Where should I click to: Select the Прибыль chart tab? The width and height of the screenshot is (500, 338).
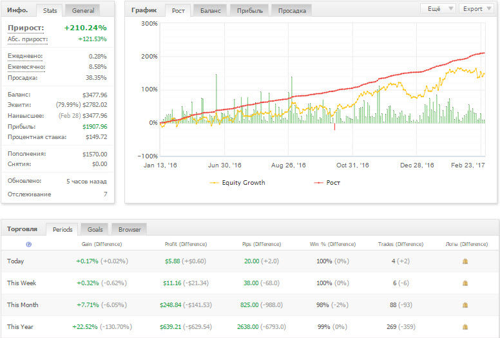coord(250,10)
